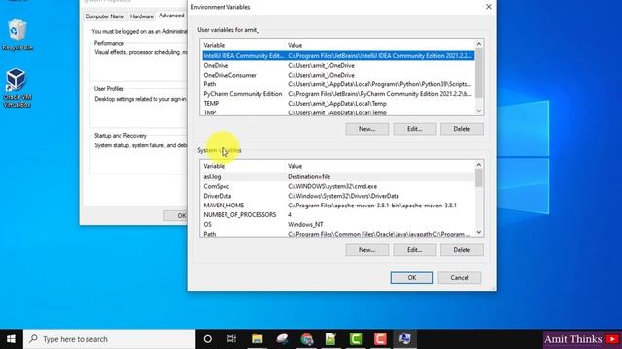
Task: Click New under System variables
Action: coord(367,250)
